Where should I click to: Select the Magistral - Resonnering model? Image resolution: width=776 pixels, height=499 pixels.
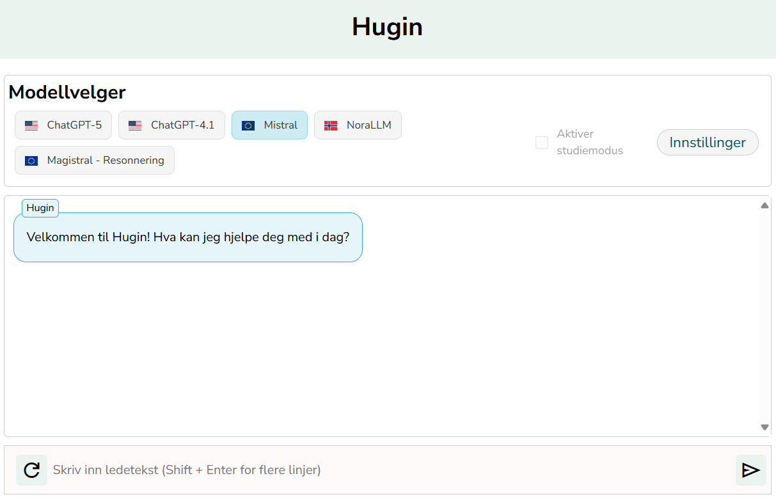click(x=94, y=160)
